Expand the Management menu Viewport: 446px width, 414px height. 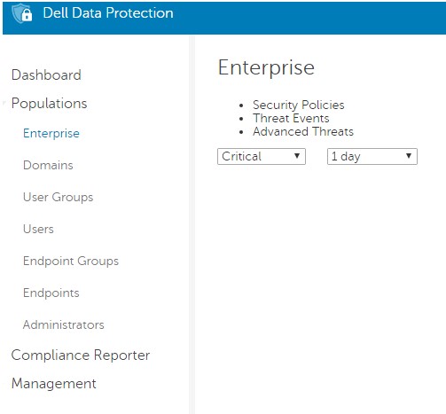(54, 384)
